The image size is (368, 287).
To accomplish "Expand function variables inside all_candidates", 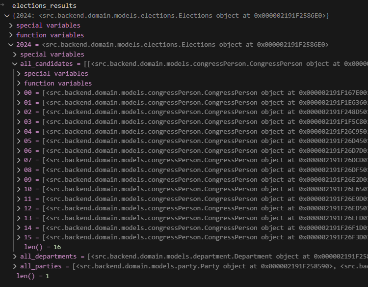I will 19,84.
